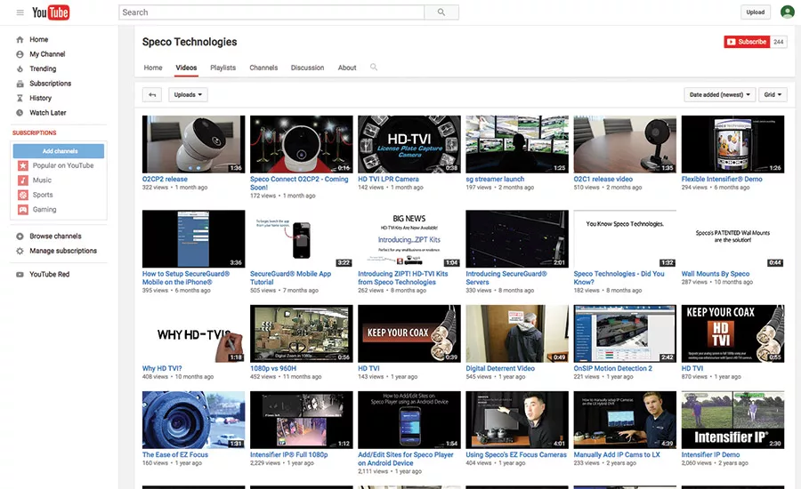
Task: Click the red Subscribe button
Action: pos(747,42)
